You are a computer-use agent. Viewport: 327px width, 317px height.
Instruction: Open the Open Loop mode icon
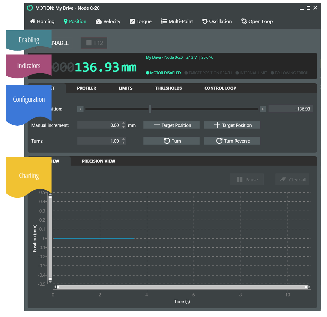[244, 21]
